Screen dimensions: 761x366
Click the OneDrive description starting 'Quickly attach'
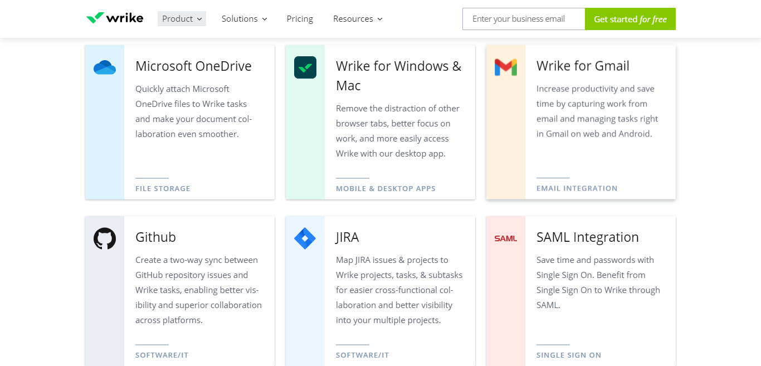click(193, 111)
